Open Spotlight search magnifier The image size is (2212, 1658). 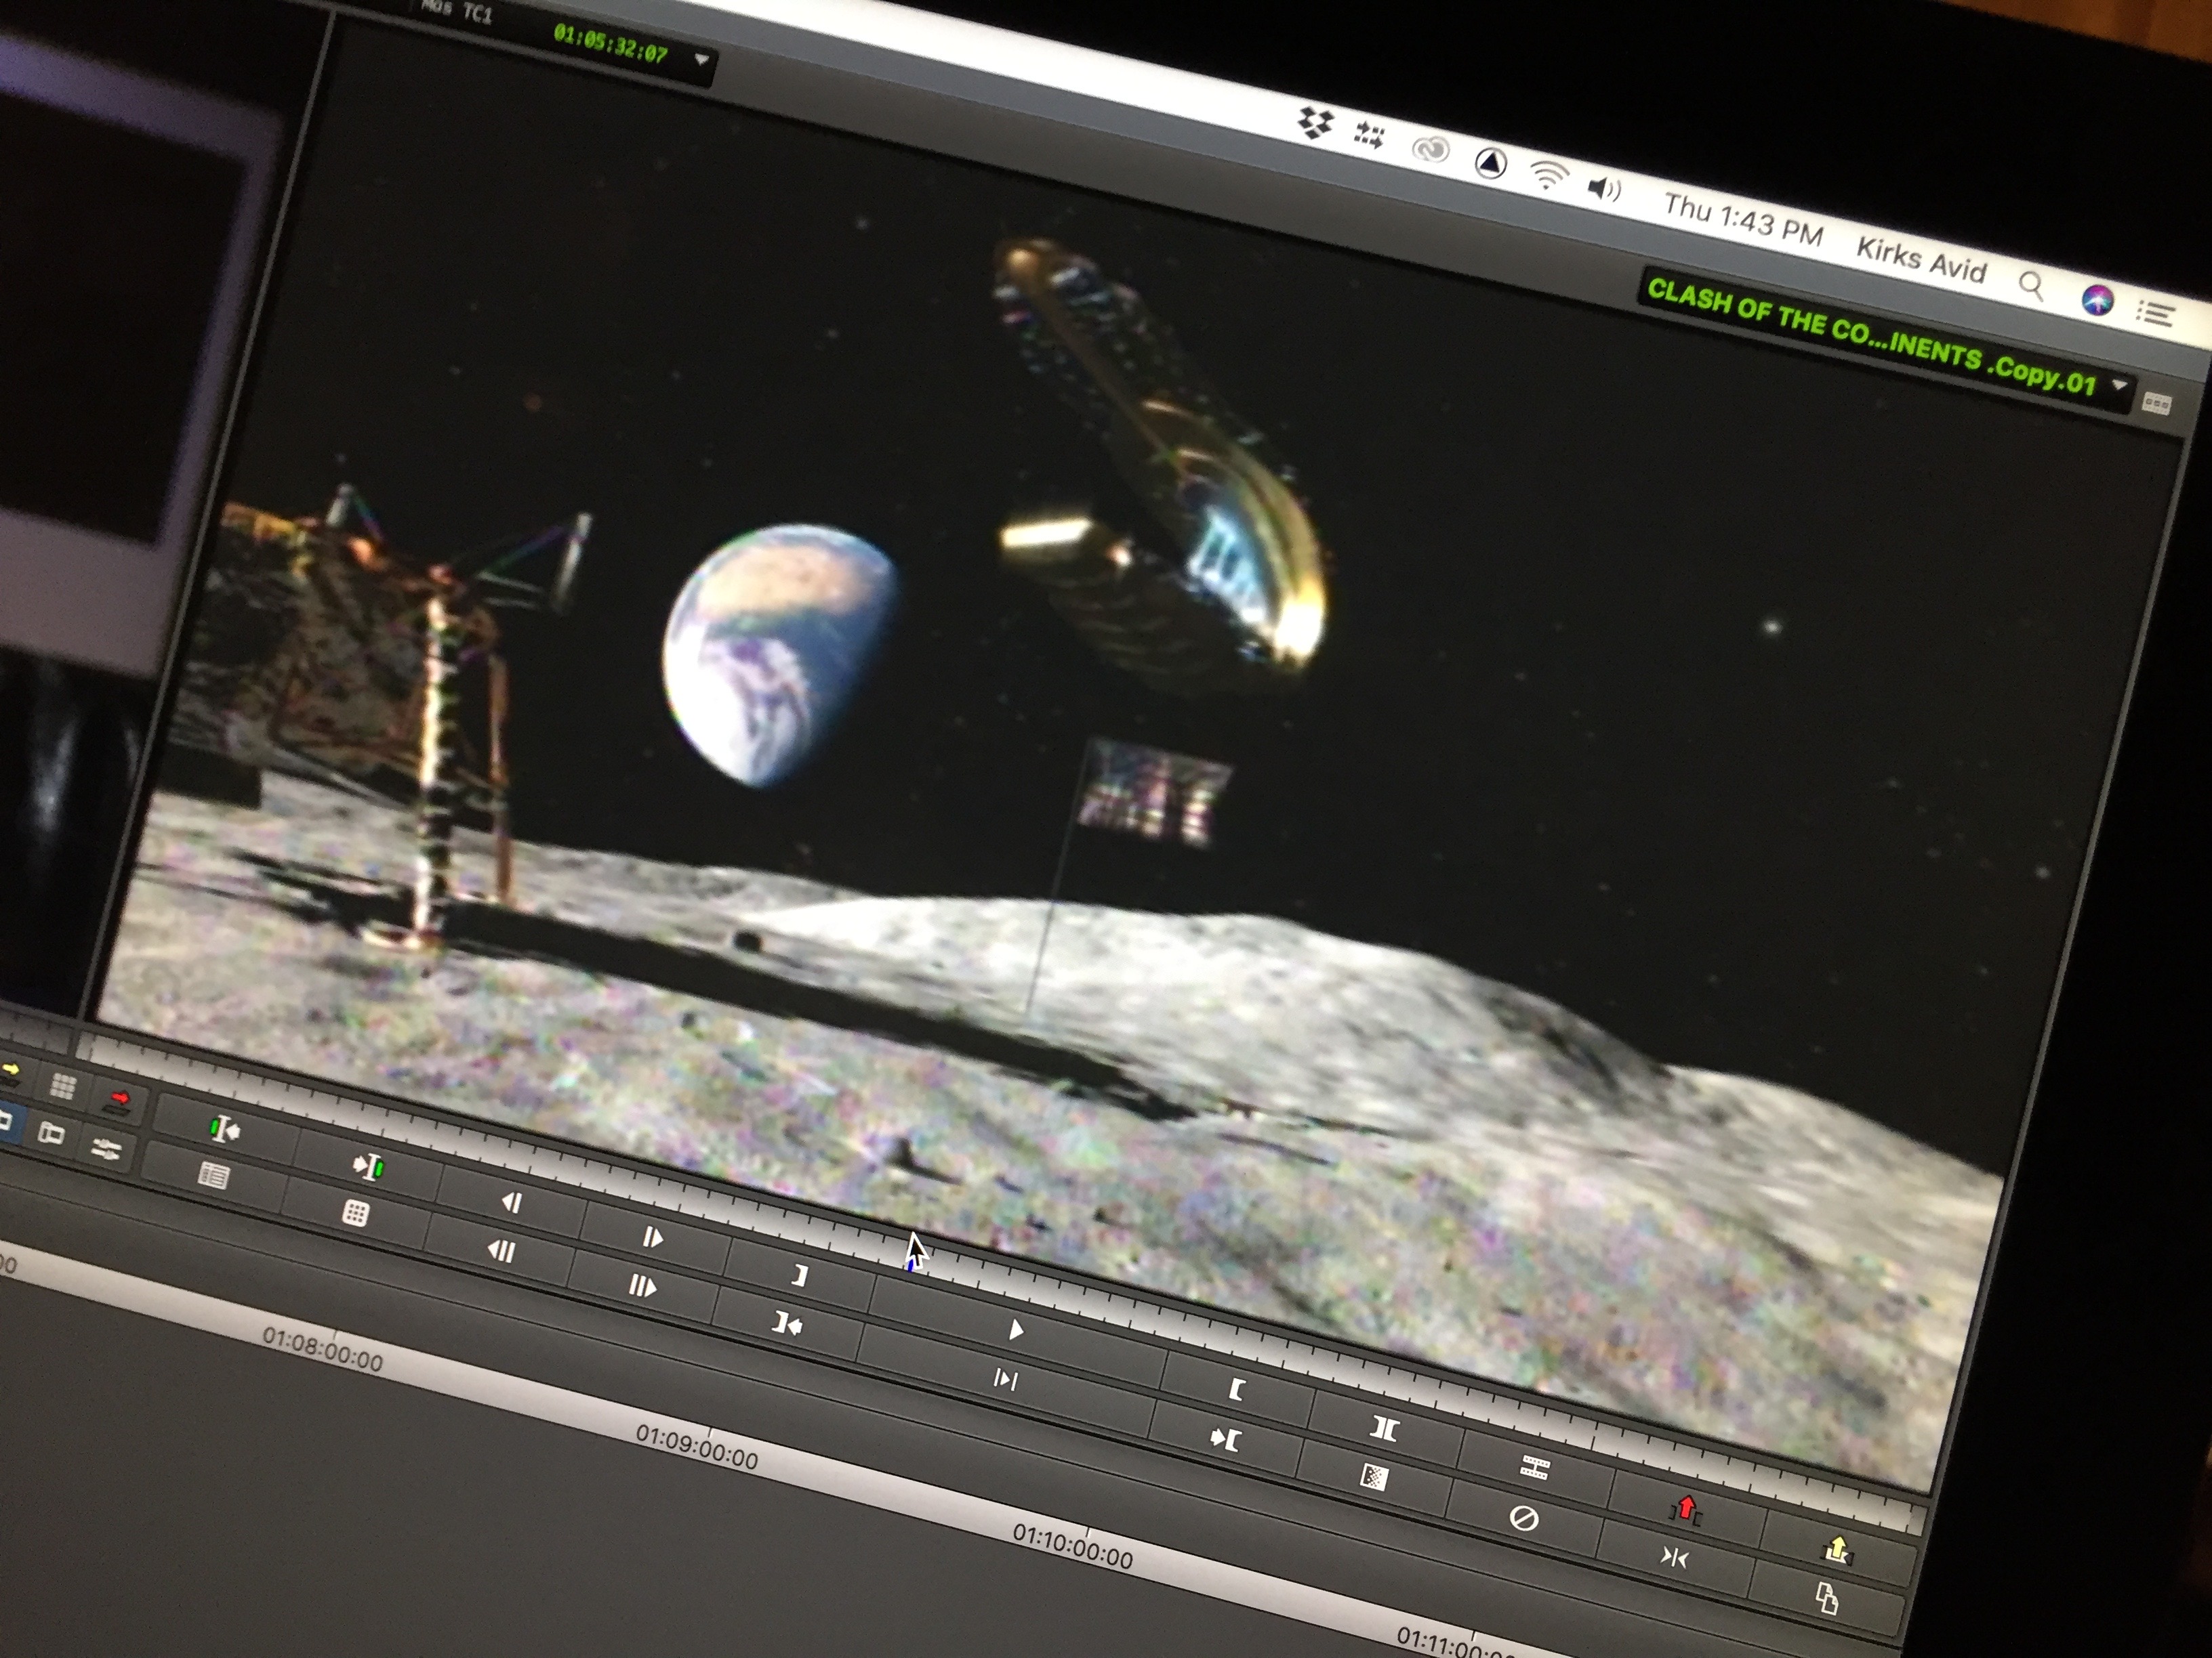tap(2031, 286)
